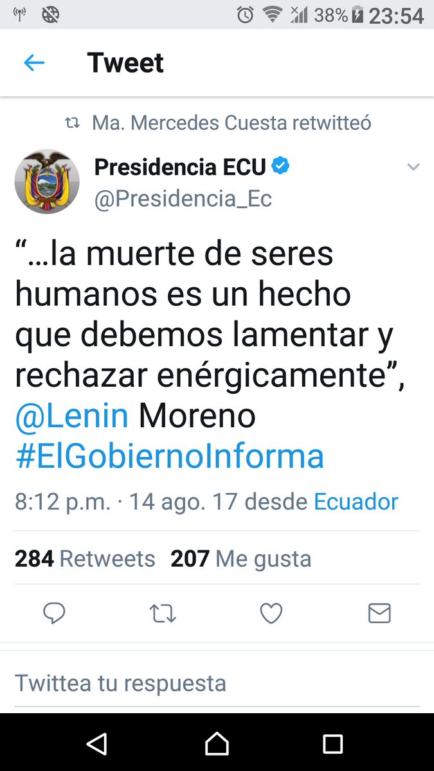Tap Android back navigation triangle
The width and height of the screenshot is (434, 771).
tap(97, 744)
